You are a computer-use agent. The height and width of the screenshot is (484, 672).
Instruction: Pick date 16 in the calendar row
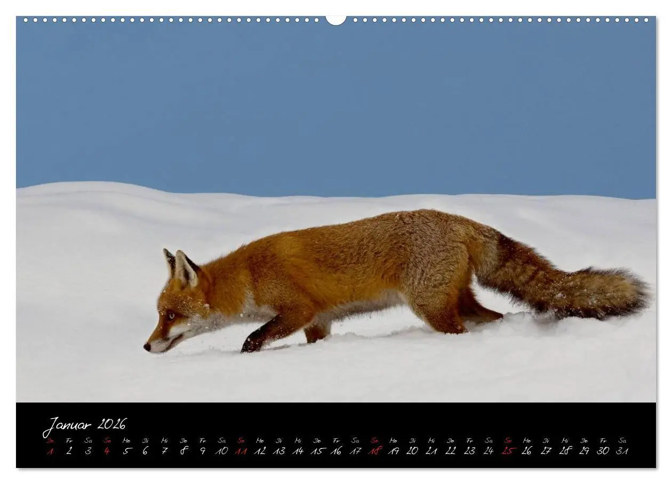click(x=336, y=451)
